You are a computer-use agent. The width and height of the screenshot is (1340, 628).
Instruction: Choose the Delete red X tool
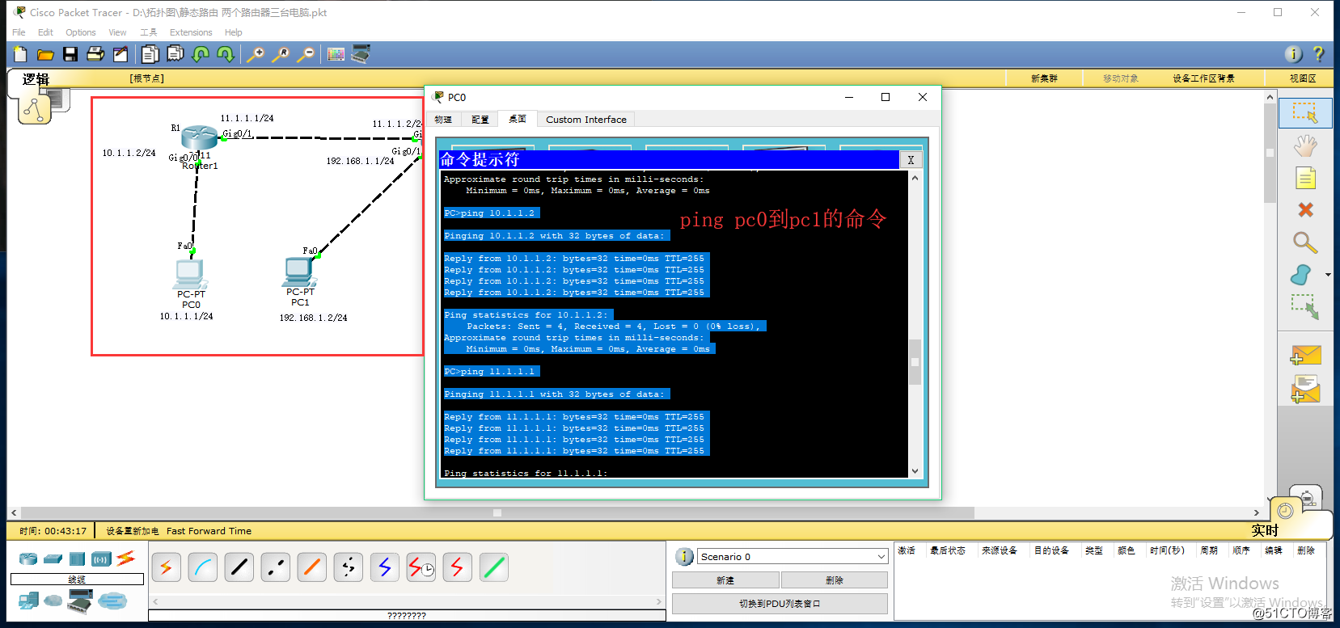click(1304, 210)
